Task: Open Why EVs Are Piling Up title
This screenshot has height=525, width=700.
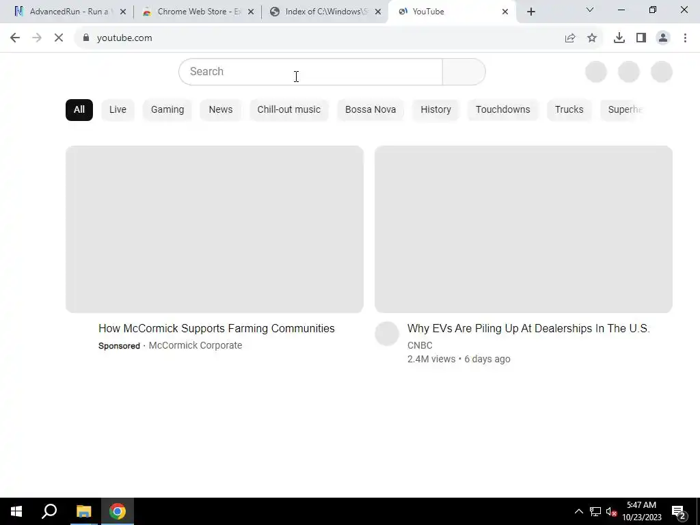Action: (528, 329)
